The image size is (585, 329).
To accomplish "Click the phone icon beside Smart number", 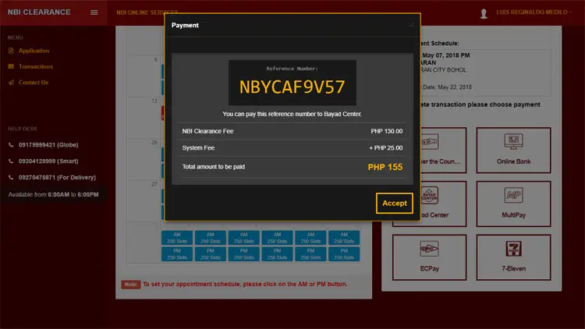I will (x=11, y=161).
